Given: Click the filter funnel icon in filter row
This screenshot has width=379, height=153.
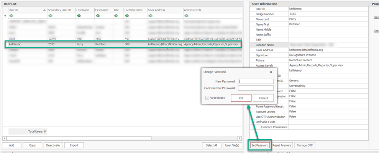Looking at the screenshot, I should pos(5,16).
